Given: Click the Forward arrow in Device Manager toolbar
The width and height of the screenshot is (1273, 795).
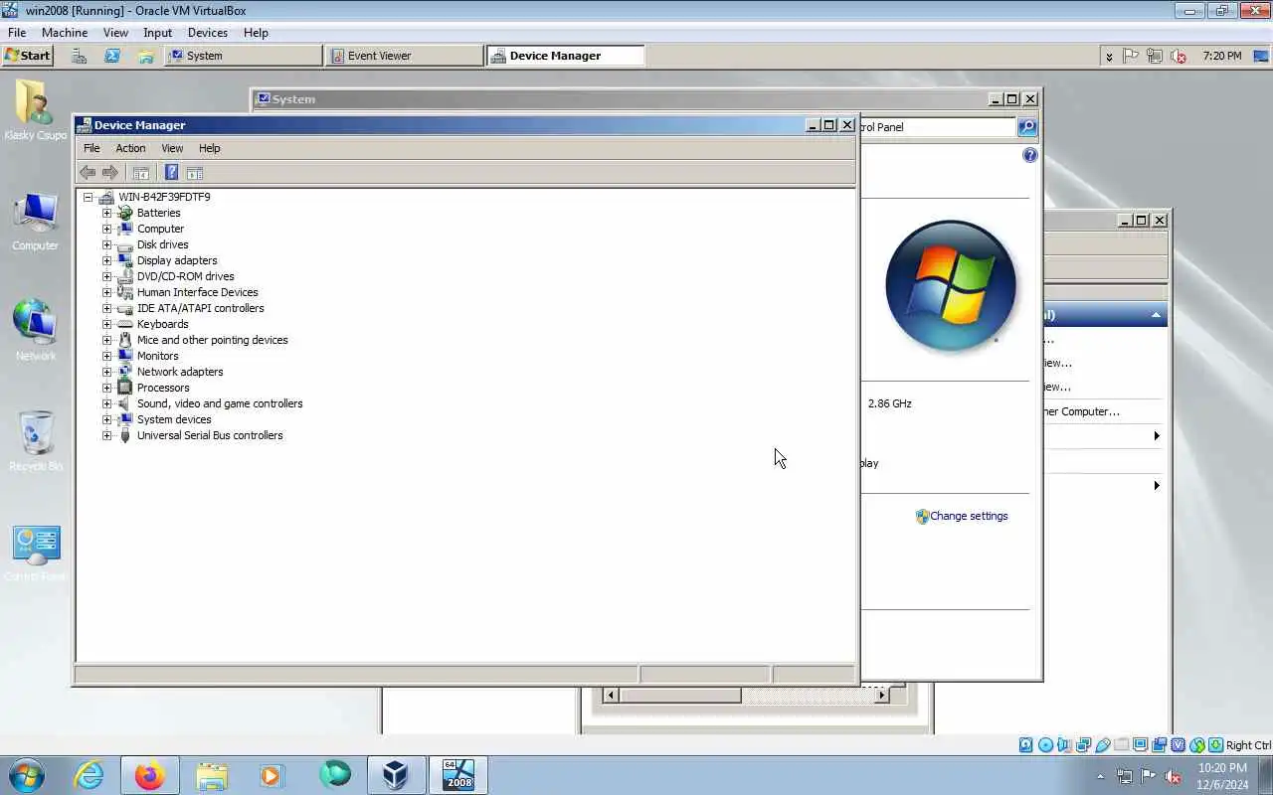Looking at the screenshot, I should 110,172.
